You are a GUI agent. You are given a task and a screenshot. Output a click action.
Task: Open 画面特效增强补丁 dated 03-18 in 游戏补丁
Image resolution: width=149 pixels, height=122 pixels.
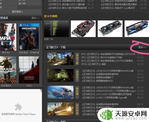tap(98, 77)
